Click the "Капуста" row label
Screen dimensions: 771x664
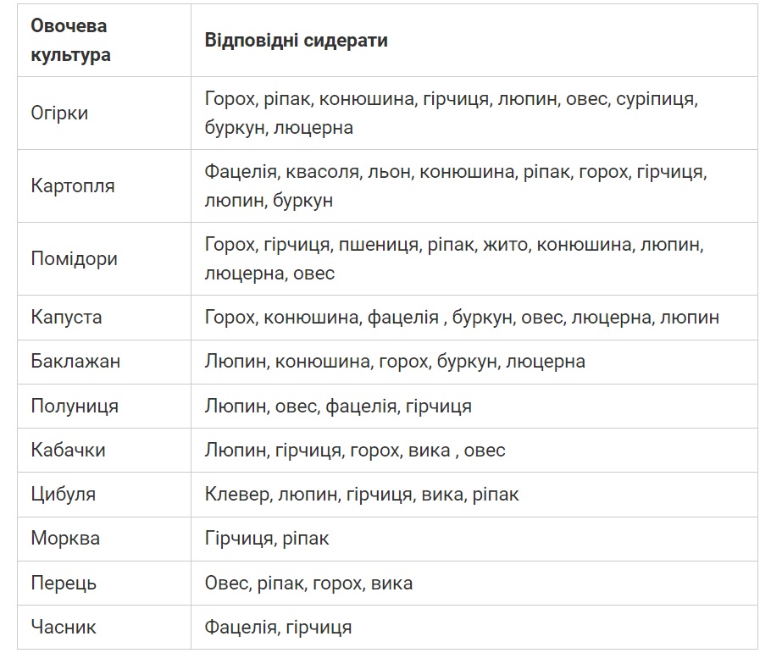click(66, 318)
